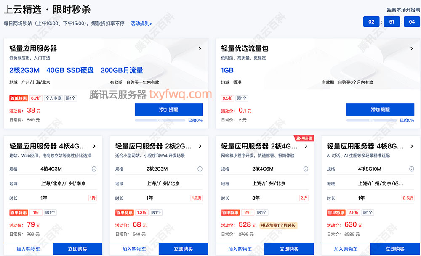Screen dimensions: 421x256
Task: Expand the 轻量应用服务器 4核4G card arrow
Action: pos(94,146)
